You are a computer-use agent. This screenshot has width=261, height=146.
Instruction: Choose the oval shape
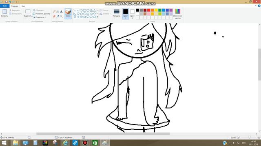[x=82, y=11]
